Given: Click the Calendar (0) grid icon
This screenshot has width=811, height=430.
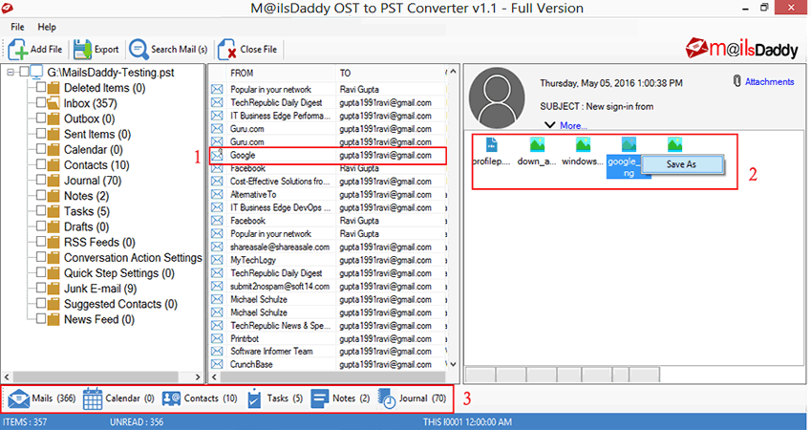Looking at the screenshot, I should pos(93,398).
